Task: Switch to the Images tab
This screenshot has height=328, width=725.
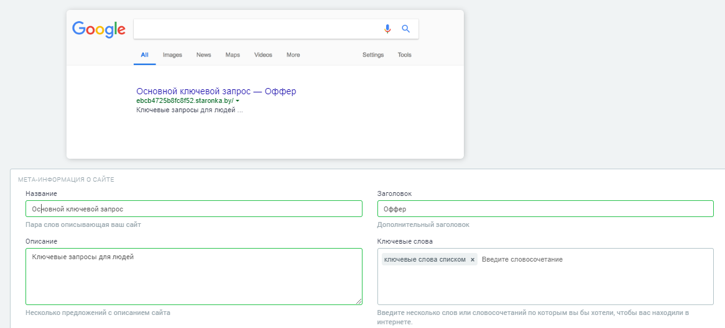Action: pos(172,55)
